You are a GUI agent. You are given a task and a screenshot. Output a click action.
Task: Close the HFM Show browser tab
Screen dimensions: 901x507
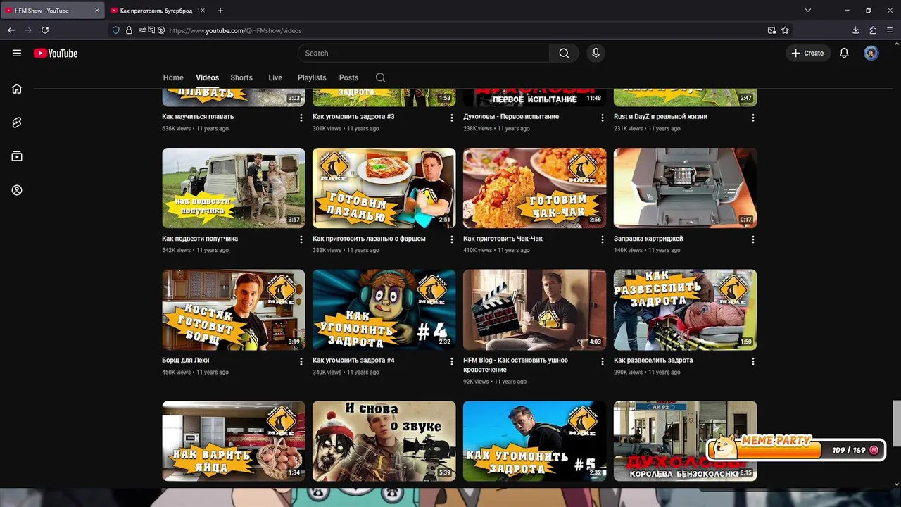tap(96, 11)
